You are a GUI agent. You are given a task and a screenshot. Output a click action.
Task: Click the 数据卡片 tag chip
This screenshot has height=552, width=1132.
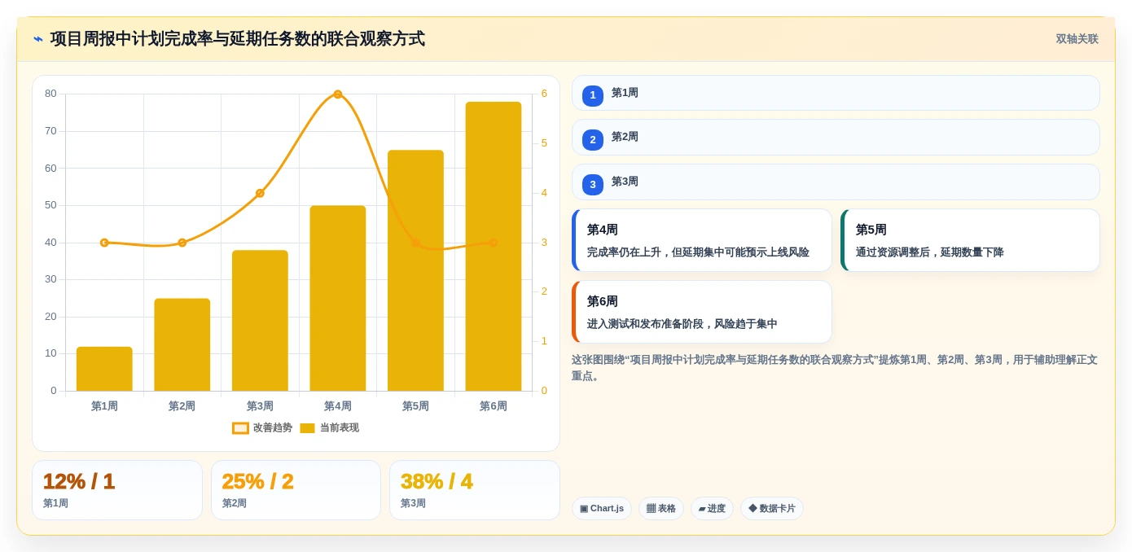[x=772, y=509]
